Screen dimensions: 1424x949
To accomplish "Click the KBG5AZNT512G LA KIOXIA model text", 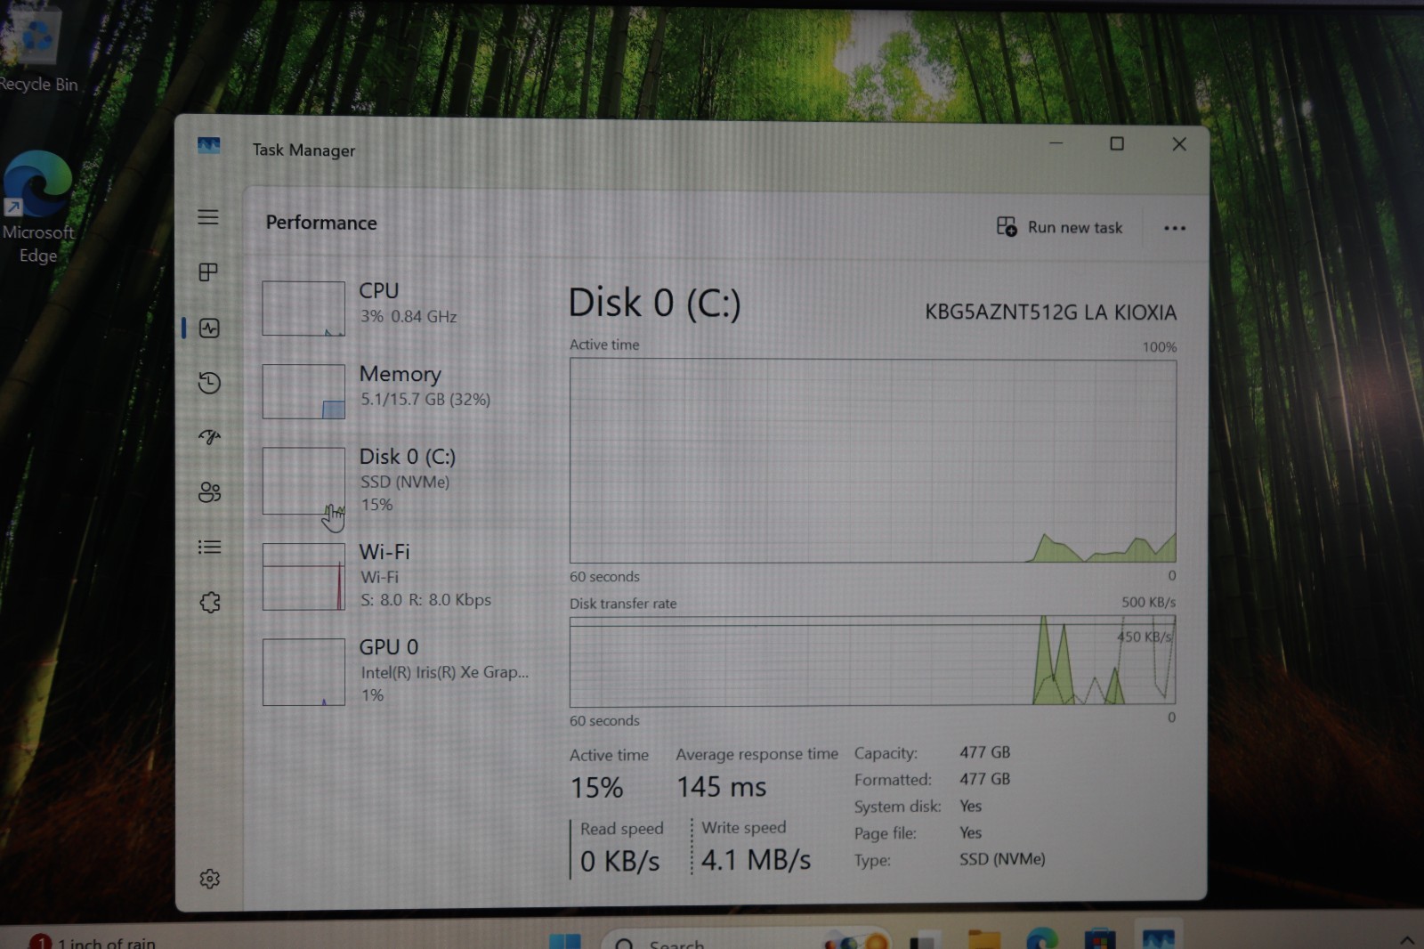I will coord(1050,312).
